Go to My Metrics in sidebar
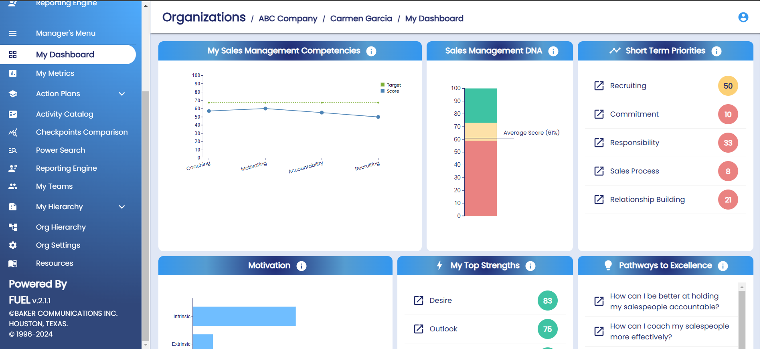The image size is (765, 349). (x=55, y=73)
